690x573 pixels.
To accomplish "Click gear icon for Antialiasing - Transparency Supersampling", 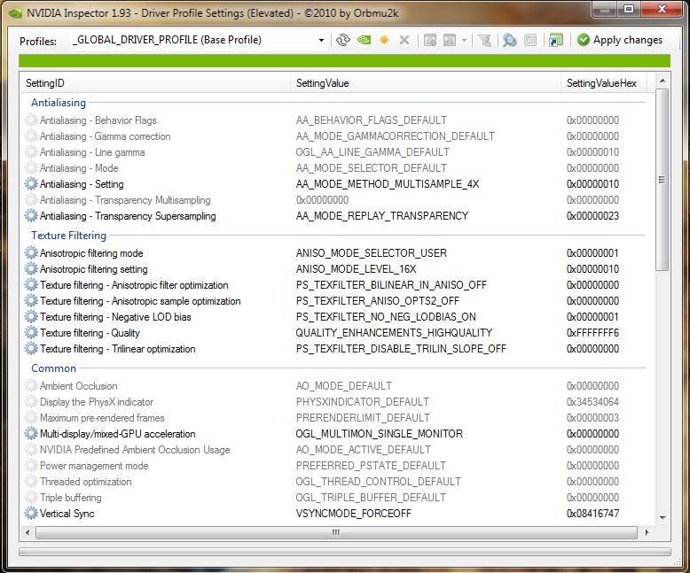I will click(x=31, y=216).
